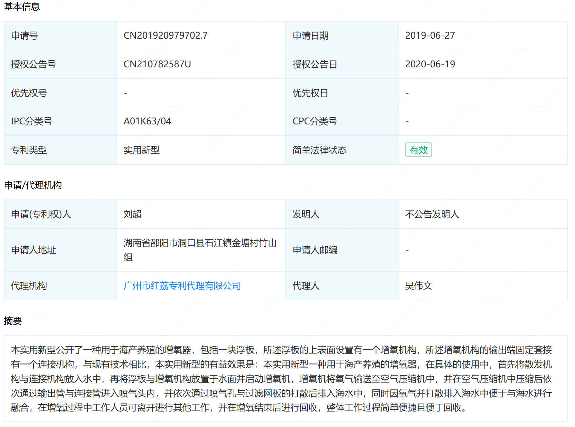
Task: Click the IPC value A01K63/04
Action: (147, 121)
